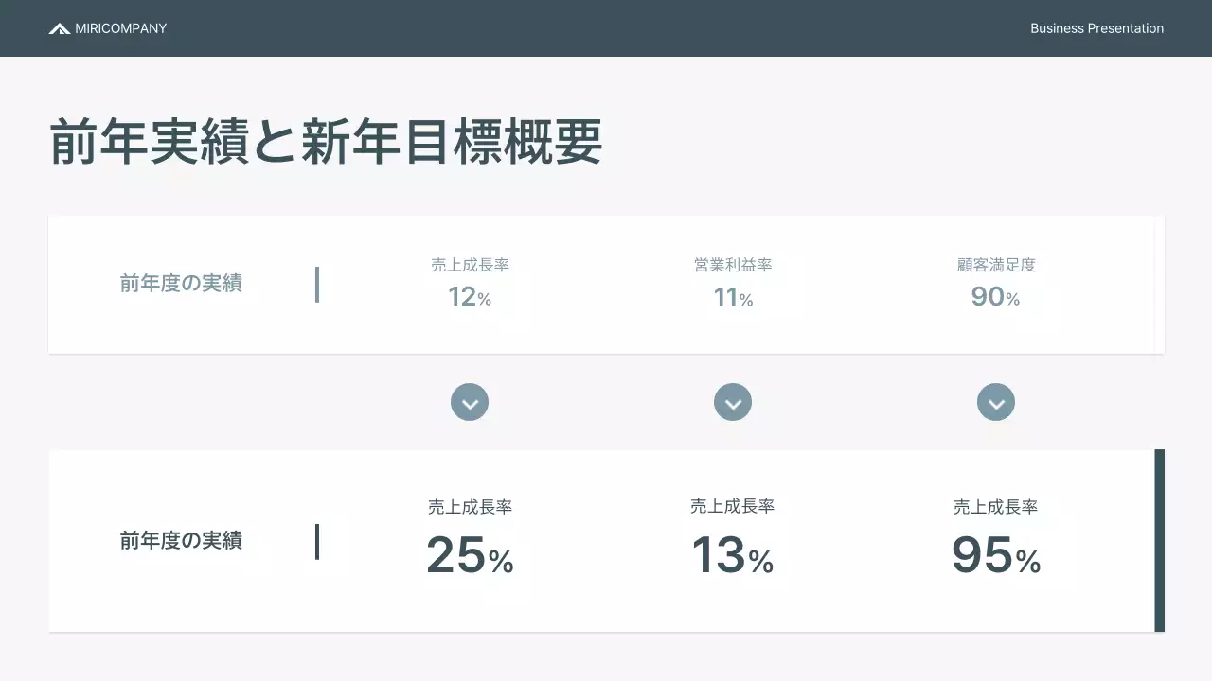Click the chevron circle under 売上成長率 12%
The height and width of the screenshot is (681, 1212).
[x=470, y=403]
